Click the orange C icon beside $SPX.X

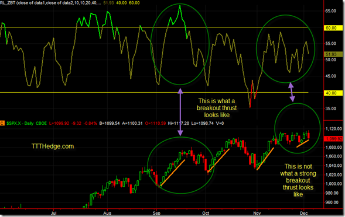pyautogui.click(x=2, y=123)
